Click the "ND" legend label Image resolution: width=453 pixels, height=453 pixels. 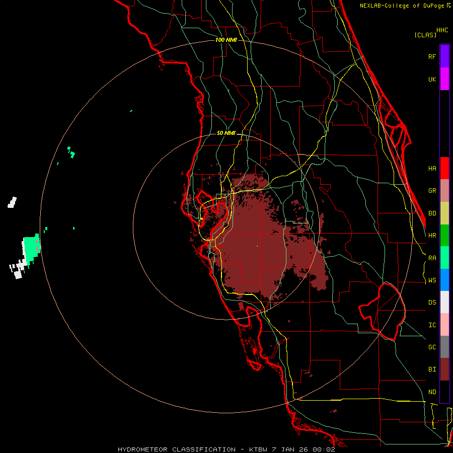(432, 392)
